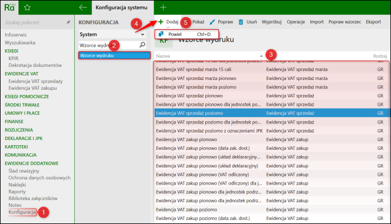
Task: Open Dekretacja dokumentów
Action: [35, 65]
